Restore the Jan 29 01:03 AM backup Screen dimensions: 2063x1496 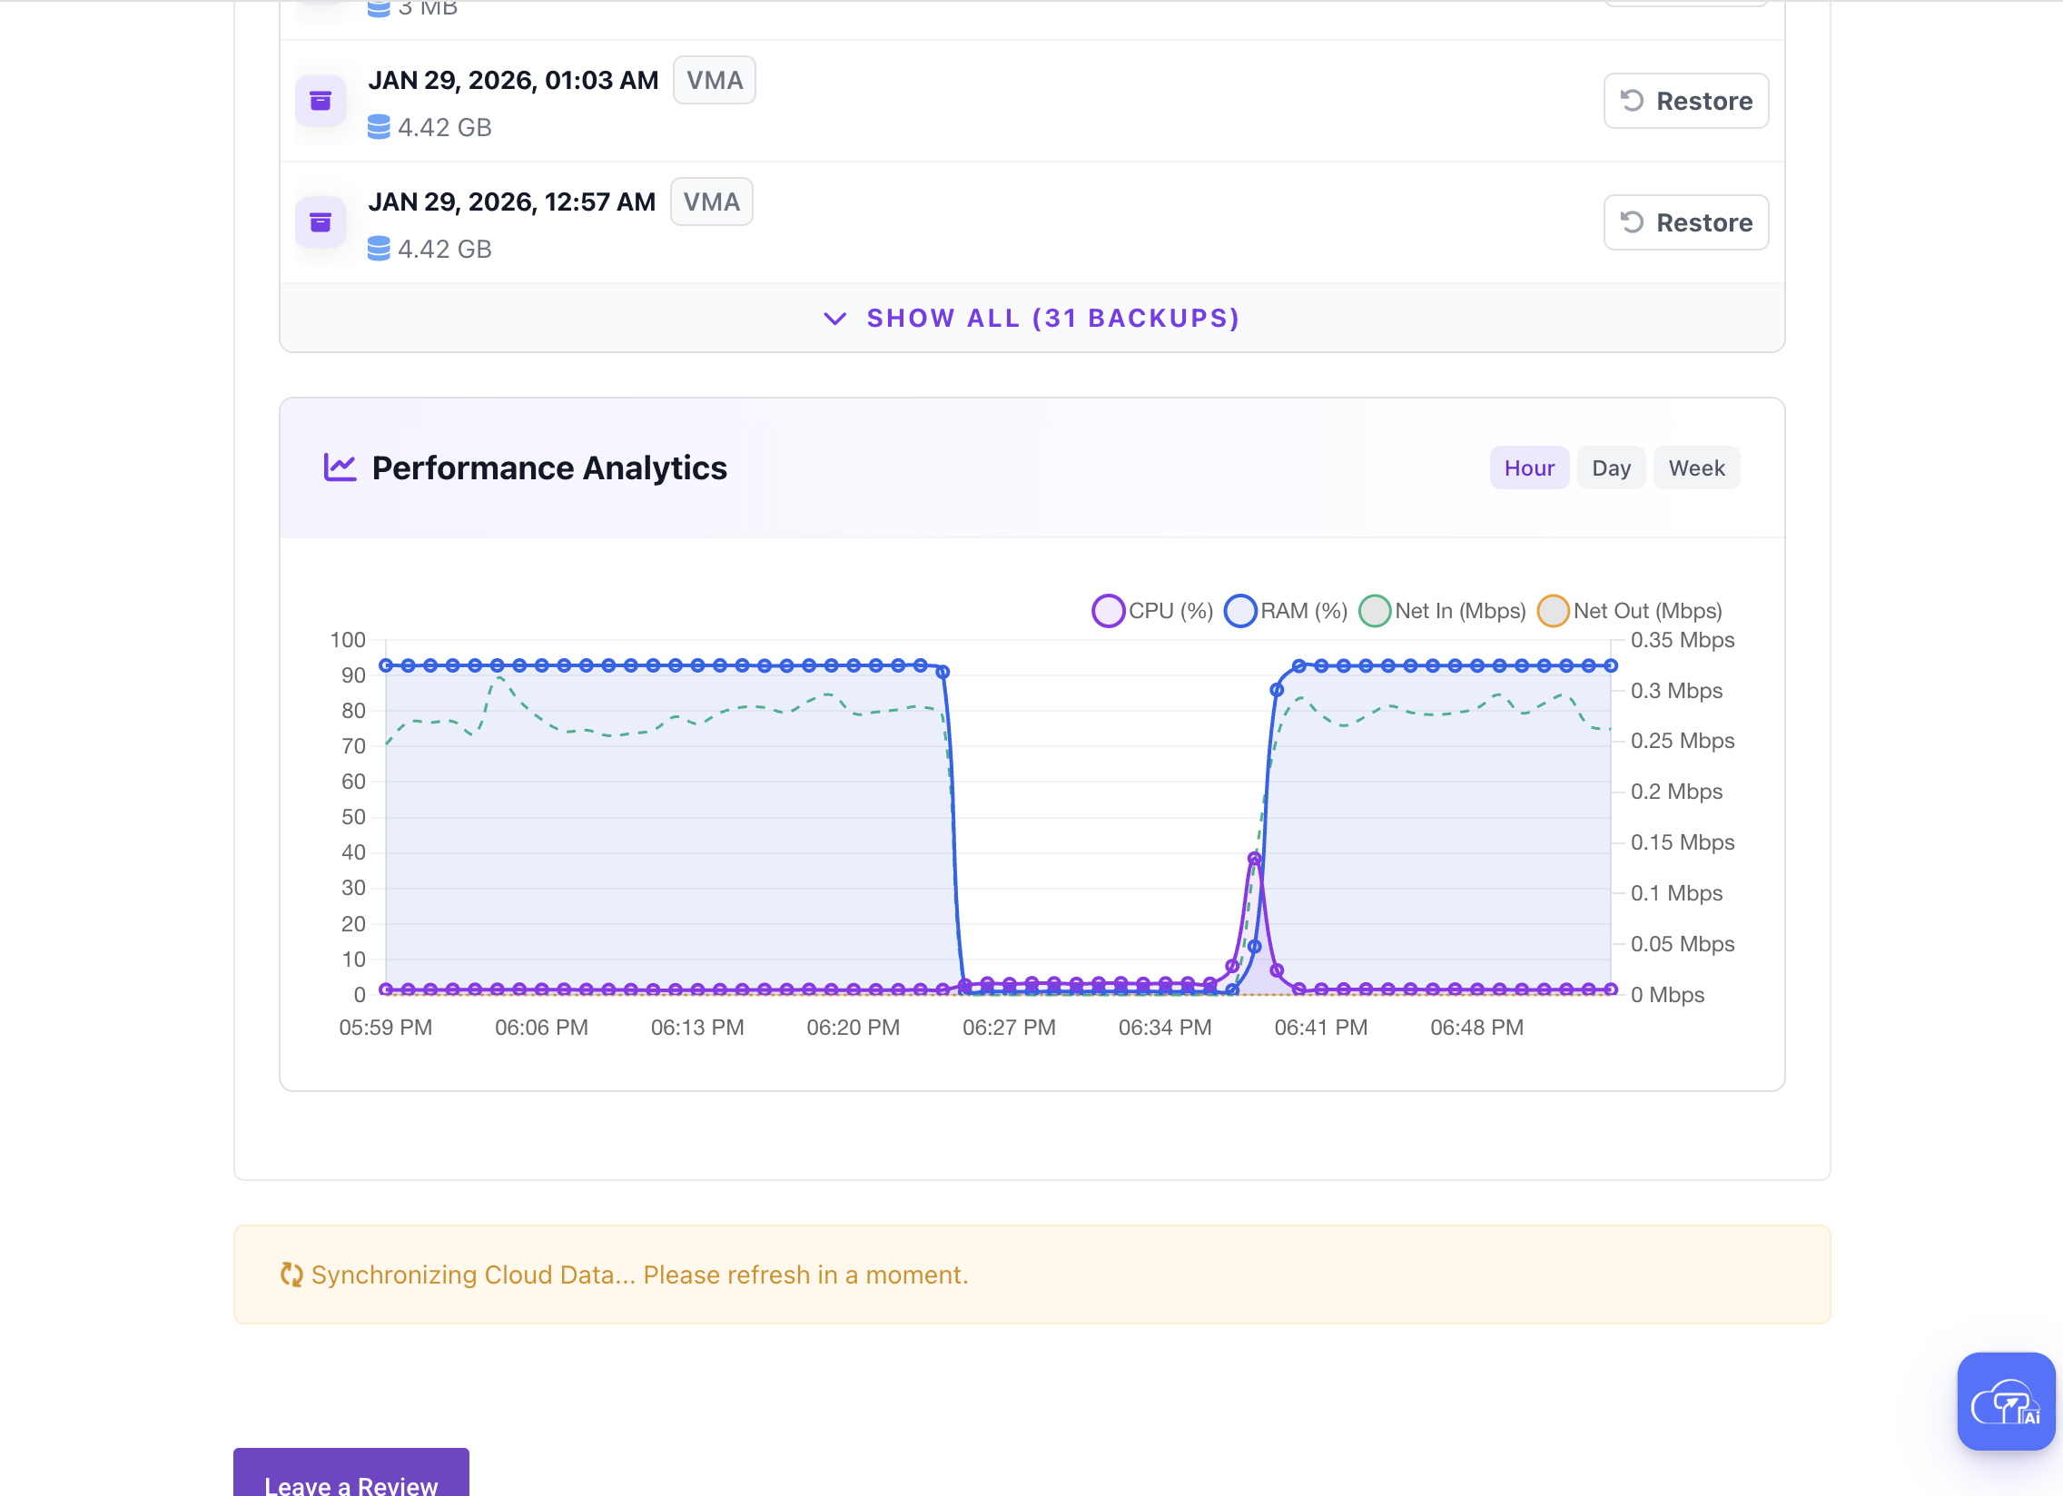(x=1684, y=101)
